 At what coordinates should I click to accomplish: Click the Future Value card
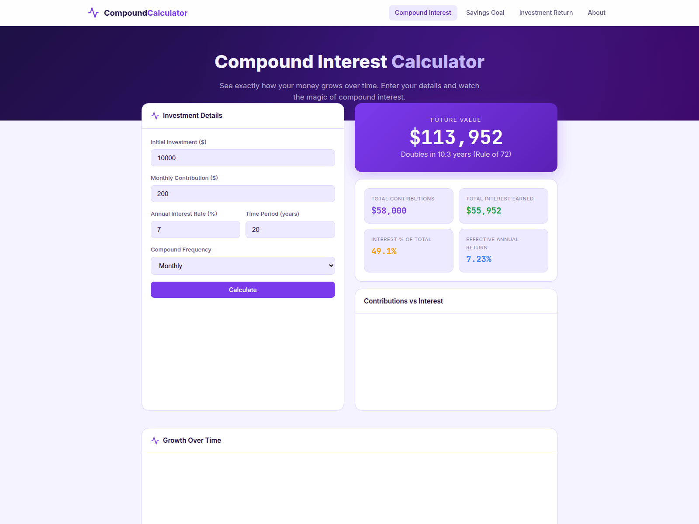(456, 137)
